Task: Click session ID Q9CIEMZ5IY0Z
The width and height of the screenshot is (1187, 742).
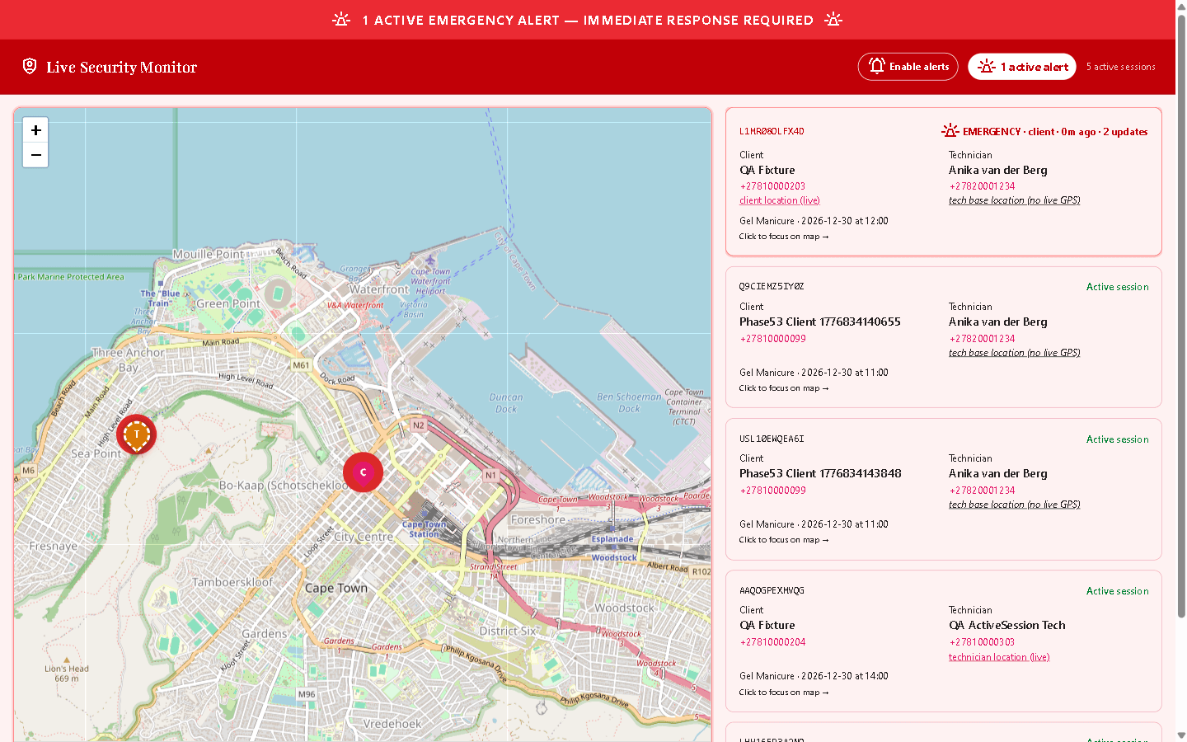Action: point(772,286)
